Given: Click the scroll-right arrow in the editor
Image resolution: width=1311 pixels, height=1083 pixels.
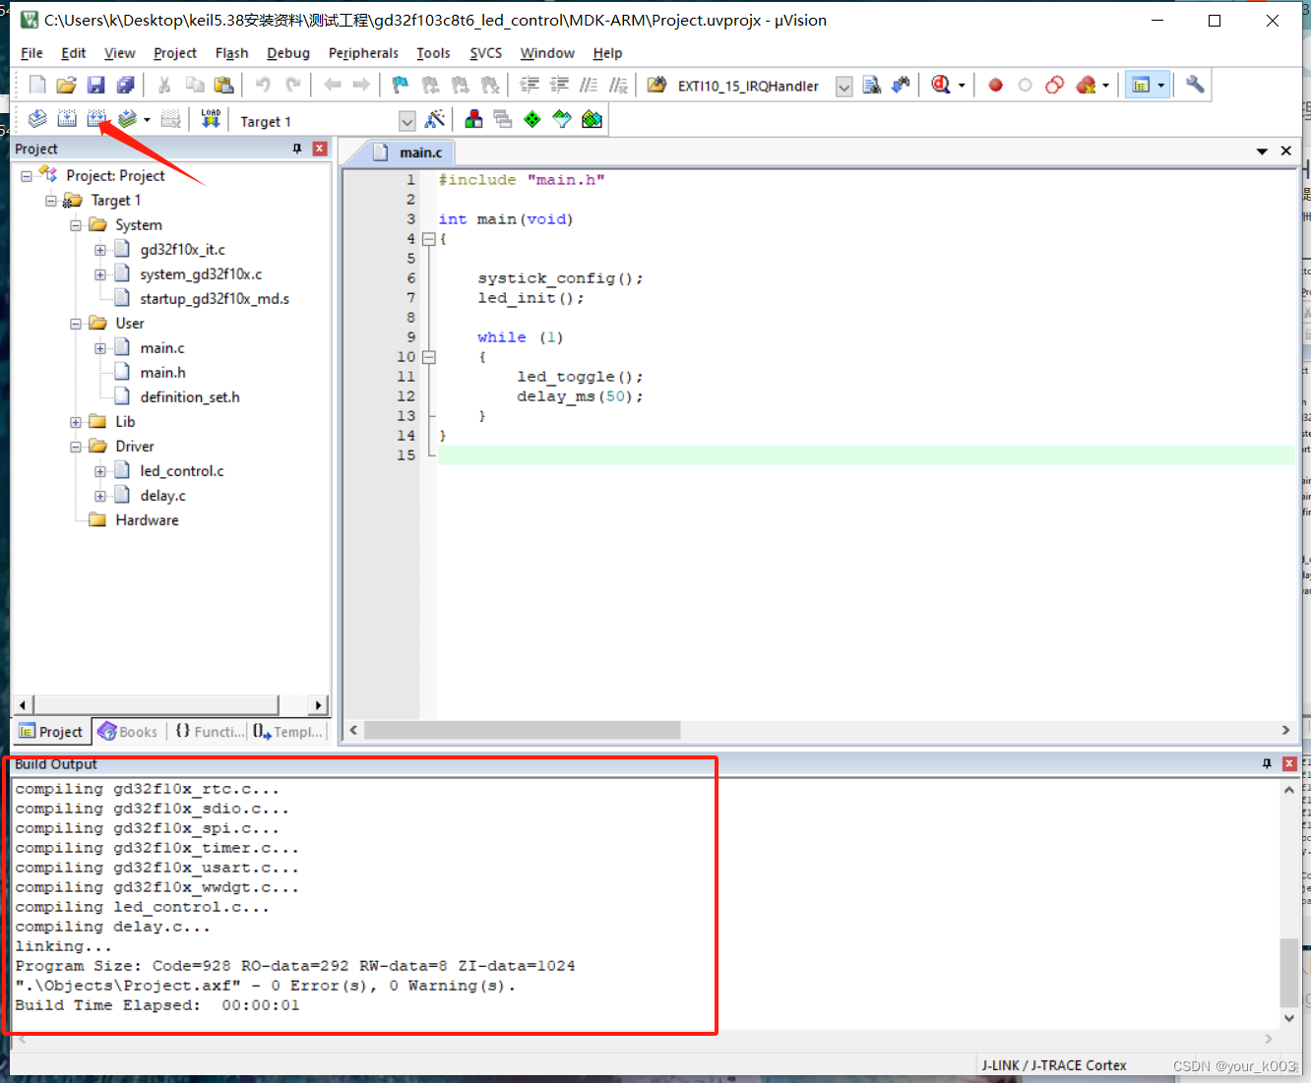Looking at the screenshot, I should (x=1285, y=730).
